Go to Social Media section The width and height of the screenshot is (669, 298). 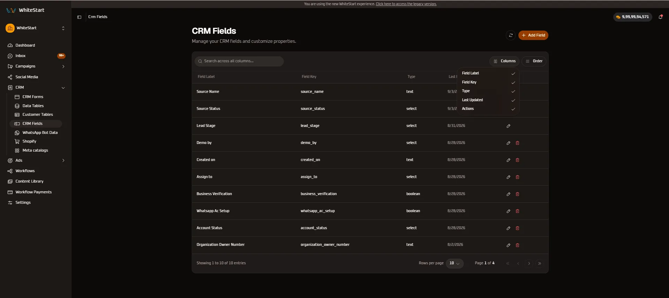36,77
